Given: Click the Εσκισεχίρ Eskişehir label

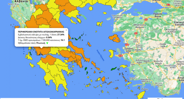Looking at the screenshot, I should pyautogui.click(x=179, y=23).
